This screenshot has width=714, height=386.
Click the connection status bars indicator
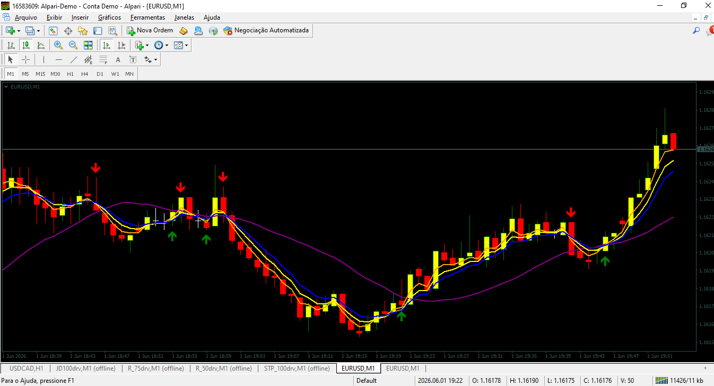662,380
